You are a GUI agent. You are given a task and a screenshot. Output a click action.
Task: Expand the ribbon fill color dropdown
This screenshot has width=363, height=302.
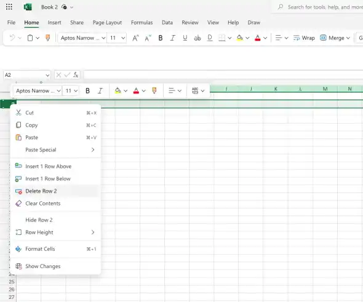247,38
